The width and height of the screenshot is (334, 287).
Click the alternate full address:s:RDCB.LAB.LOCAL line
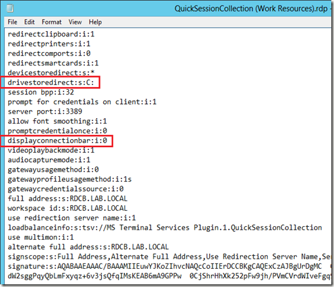point(88,247)
